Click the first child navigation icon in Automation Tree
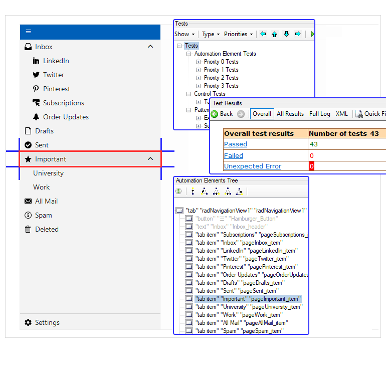The height and width of the screenshot is (368, 386). tap(204, 191)
